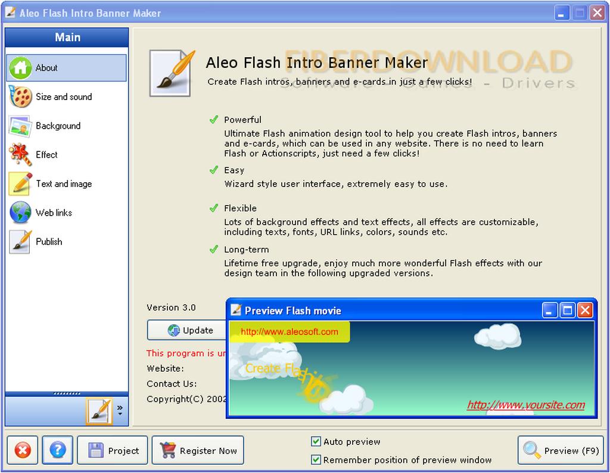
Task: Click the Website: label
Action: pyautogui.click(x=166, y=368)
